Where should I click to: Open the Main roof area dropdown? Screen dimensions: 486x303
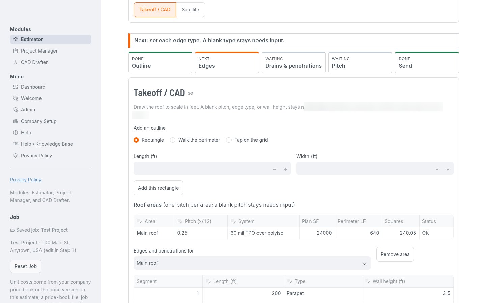pos(252,263)
